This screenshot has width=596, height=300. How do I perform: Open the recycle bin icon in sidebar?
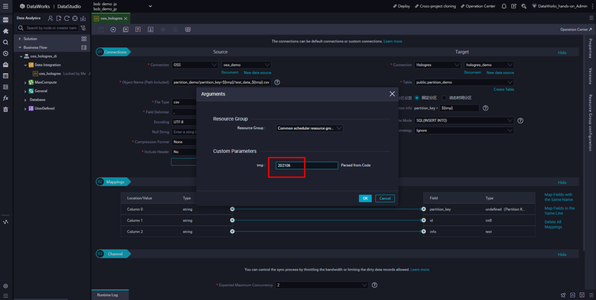pyautogui.click(x=5, y=109)
